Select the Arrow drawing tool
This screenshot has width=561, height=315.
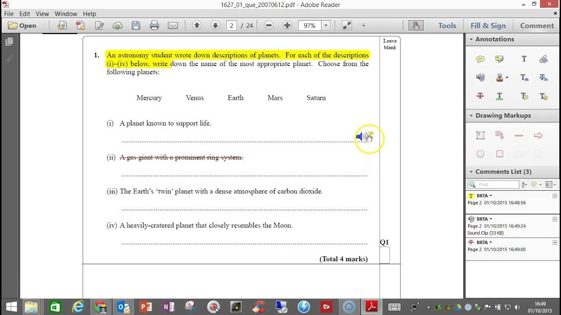click(x=538, y=136)
